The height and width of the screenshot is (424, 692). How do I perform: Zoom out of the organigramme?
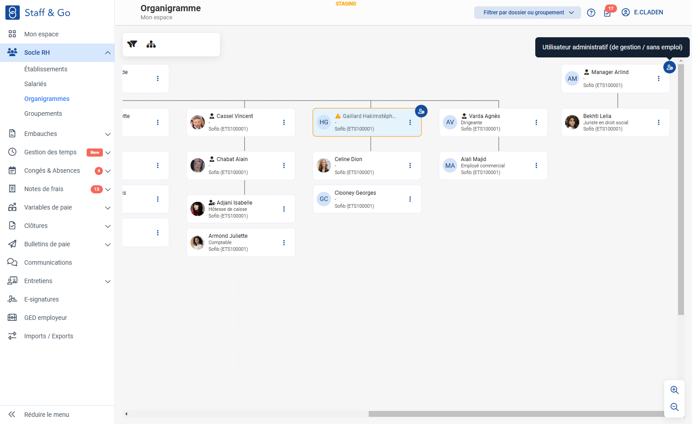(x=674, y=407)
